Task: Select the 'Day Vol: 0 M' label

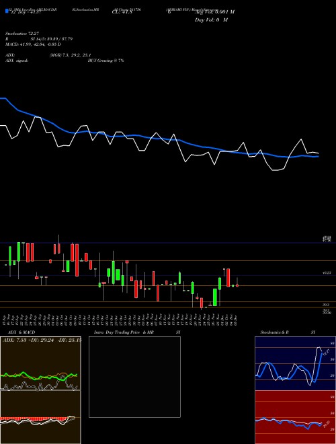Action: click(x=211, y=20)
